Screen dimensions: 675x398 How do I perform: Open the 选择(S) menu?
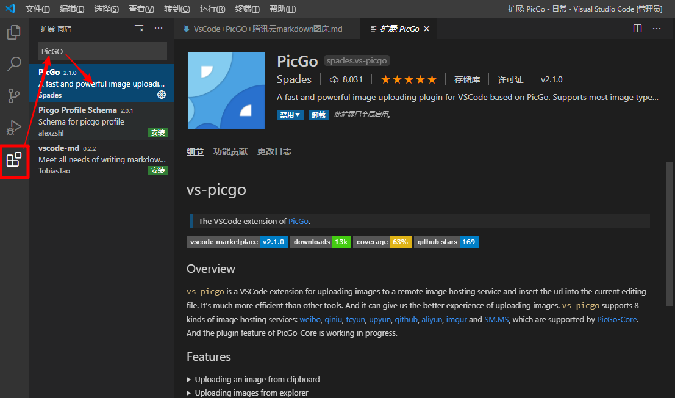coord(106,9)
